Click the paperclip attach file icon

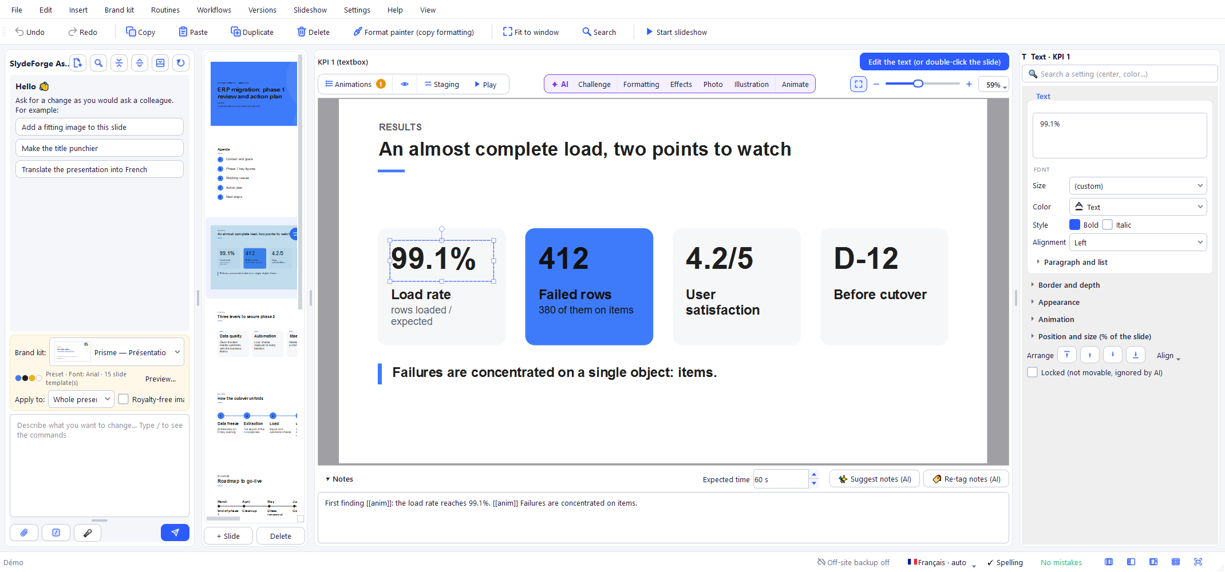pyautogui.click(x=24, y=533)
